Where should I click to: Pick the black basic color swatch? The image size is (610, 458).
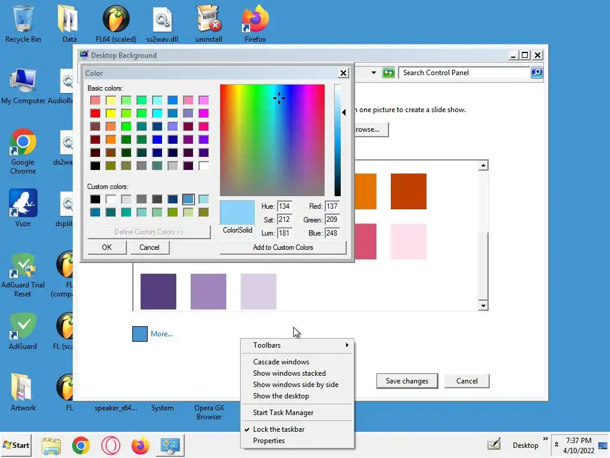pos(95,166)
